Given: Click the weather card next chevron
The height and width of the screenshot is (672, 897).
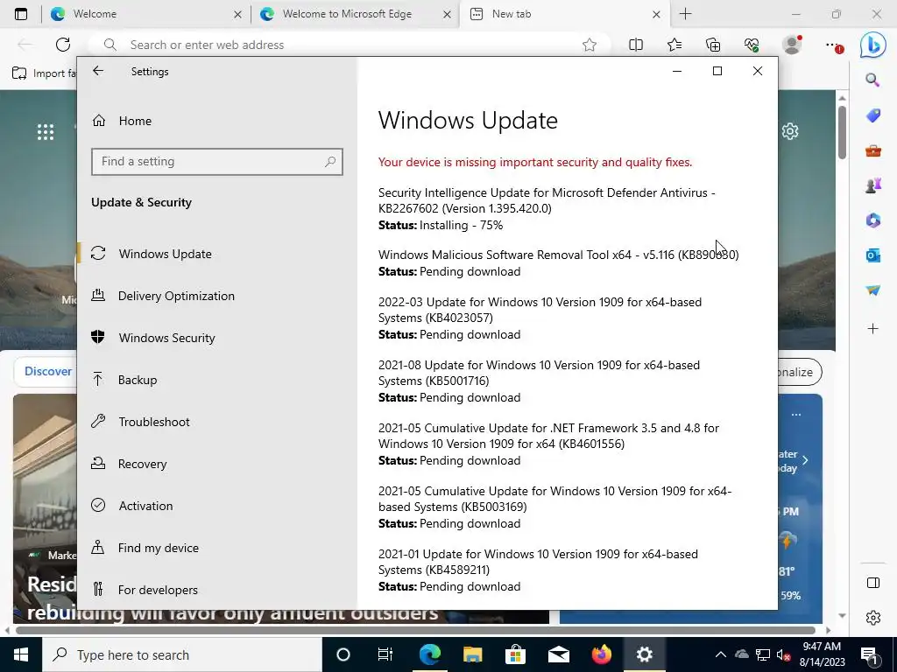Looking at the screenshot, I should pos(806,460).
